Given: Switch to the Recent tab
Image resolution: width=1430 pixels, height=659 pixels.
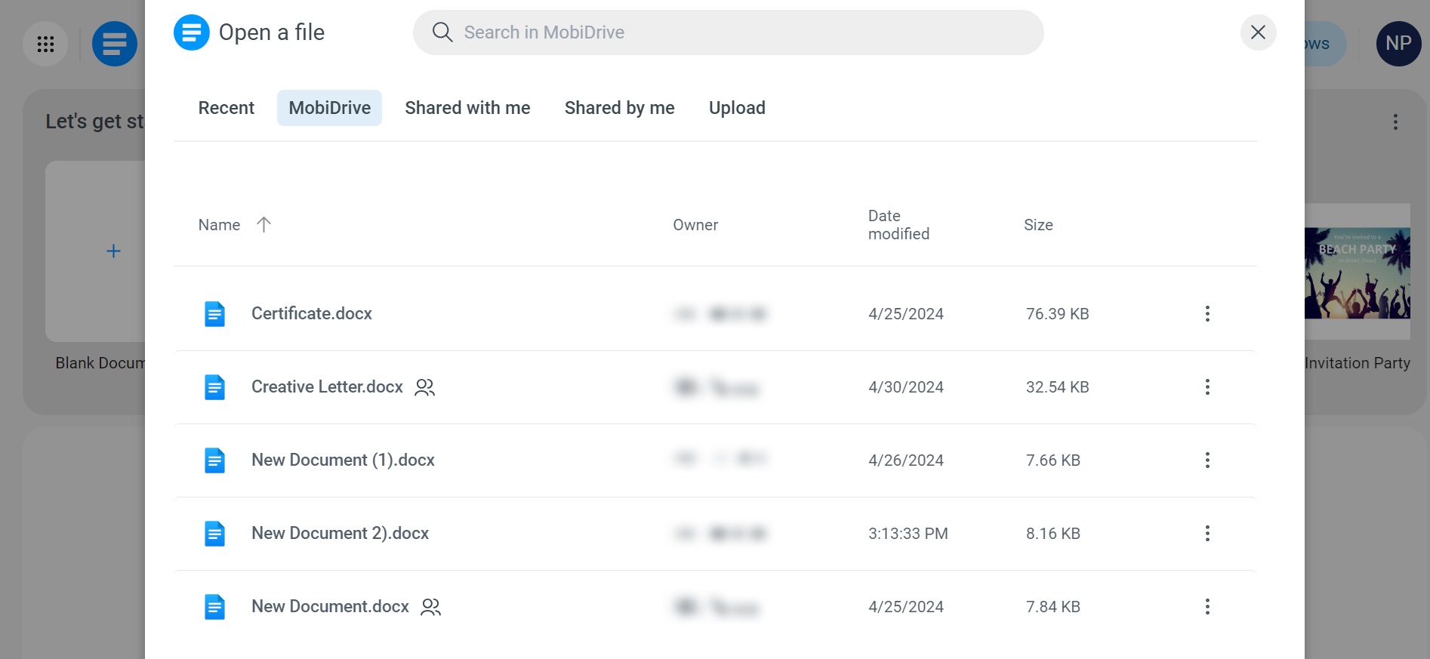Looking at the screenshot, I should pos(226,107).
